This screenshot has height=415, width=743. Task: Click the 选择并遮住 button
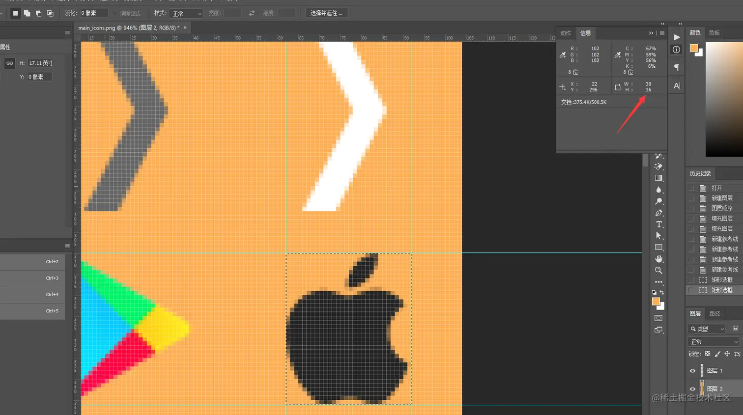point(326,13)
